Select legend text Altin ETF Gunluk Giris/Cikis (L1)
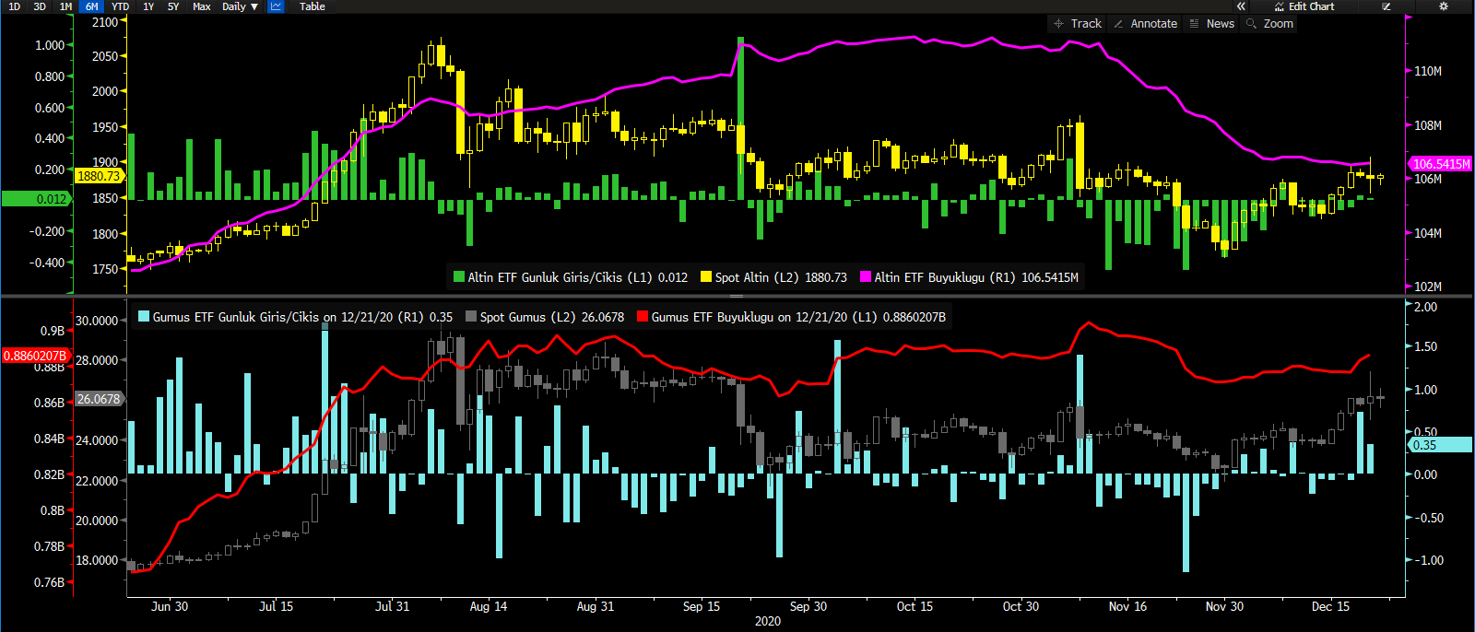 pos(560,277)
